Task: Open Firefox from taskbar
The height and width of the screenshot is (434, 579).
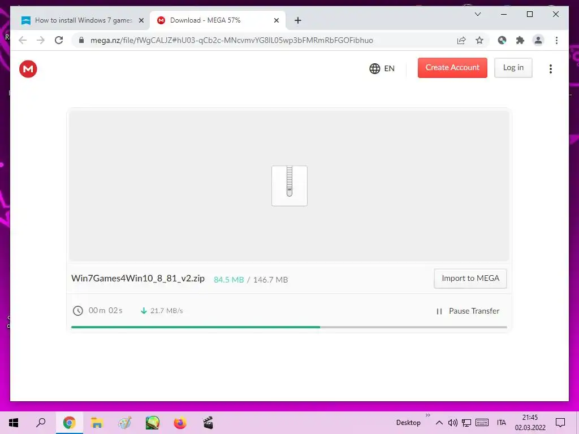Action: pyautogui.click(x=180, y=423)
